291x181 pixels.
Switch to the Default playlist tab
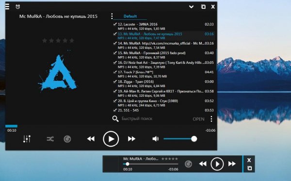[x=130, y=16]
